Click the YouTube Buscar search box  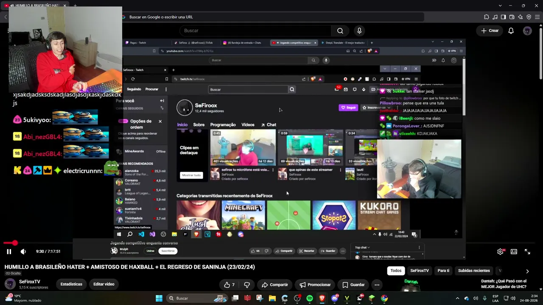[x=255, y=30]
